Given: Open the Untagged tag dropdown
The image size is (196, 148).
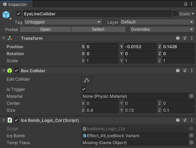Looking at the screenshot, I should tap(63, 22).
